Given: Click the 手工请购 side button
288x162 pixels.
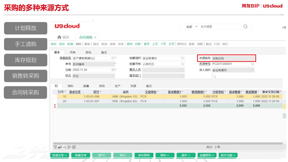Looking at the screenshot, I should 26,44.
